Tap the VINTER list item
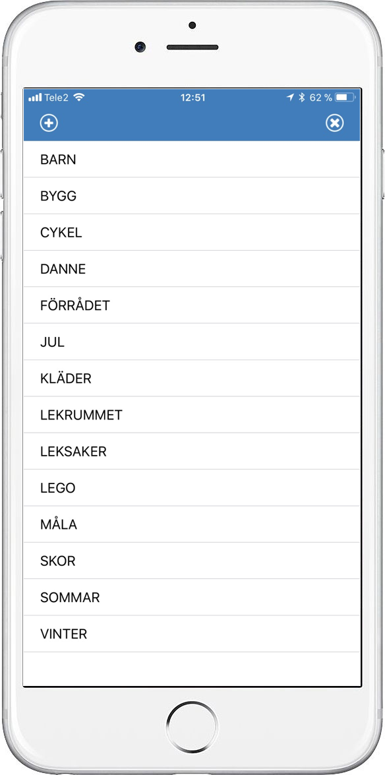The image size is (385, 775). point(192,635)
